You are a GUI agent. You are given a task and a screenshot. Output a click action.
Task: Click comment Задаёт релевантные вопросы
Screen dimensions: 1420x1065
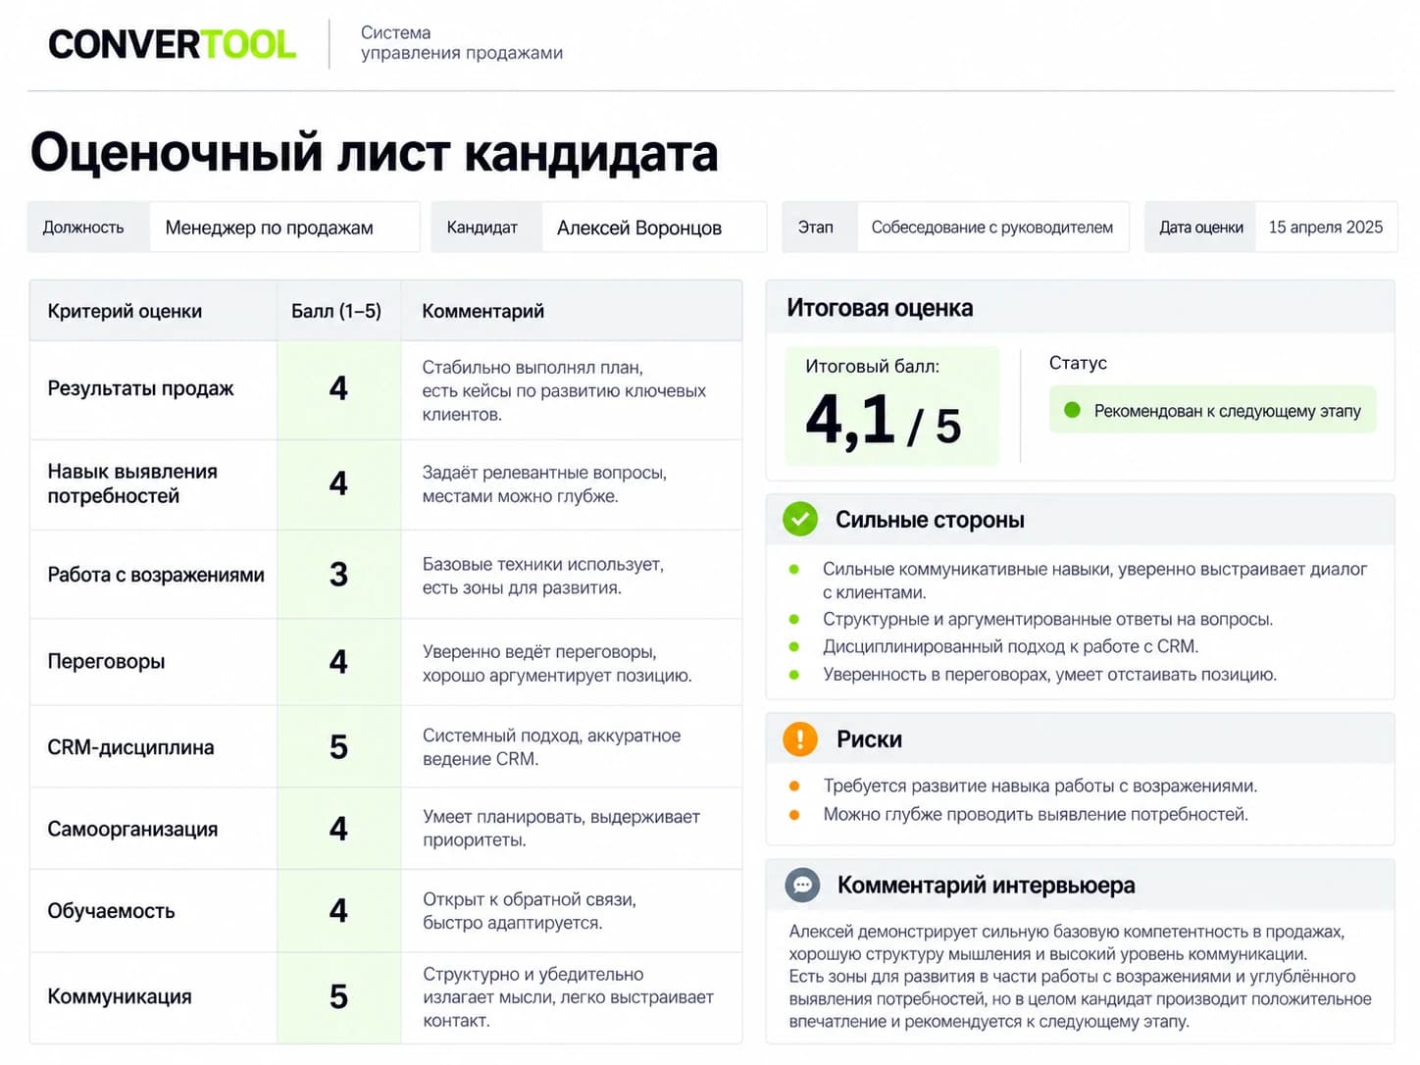(x=544, y=484)
